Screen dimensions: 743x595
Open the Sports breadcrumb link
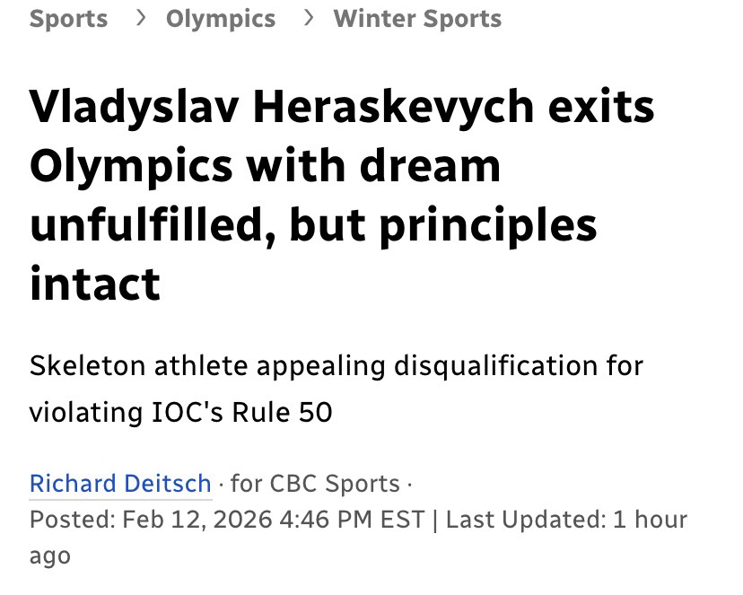point(68,19)
